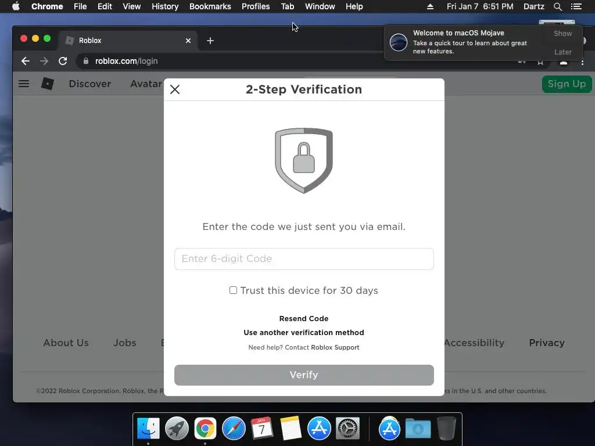Close the 2-Step Verification dialog
The height and width of the screenshot is (446, 595).
[x=175, y=89]
